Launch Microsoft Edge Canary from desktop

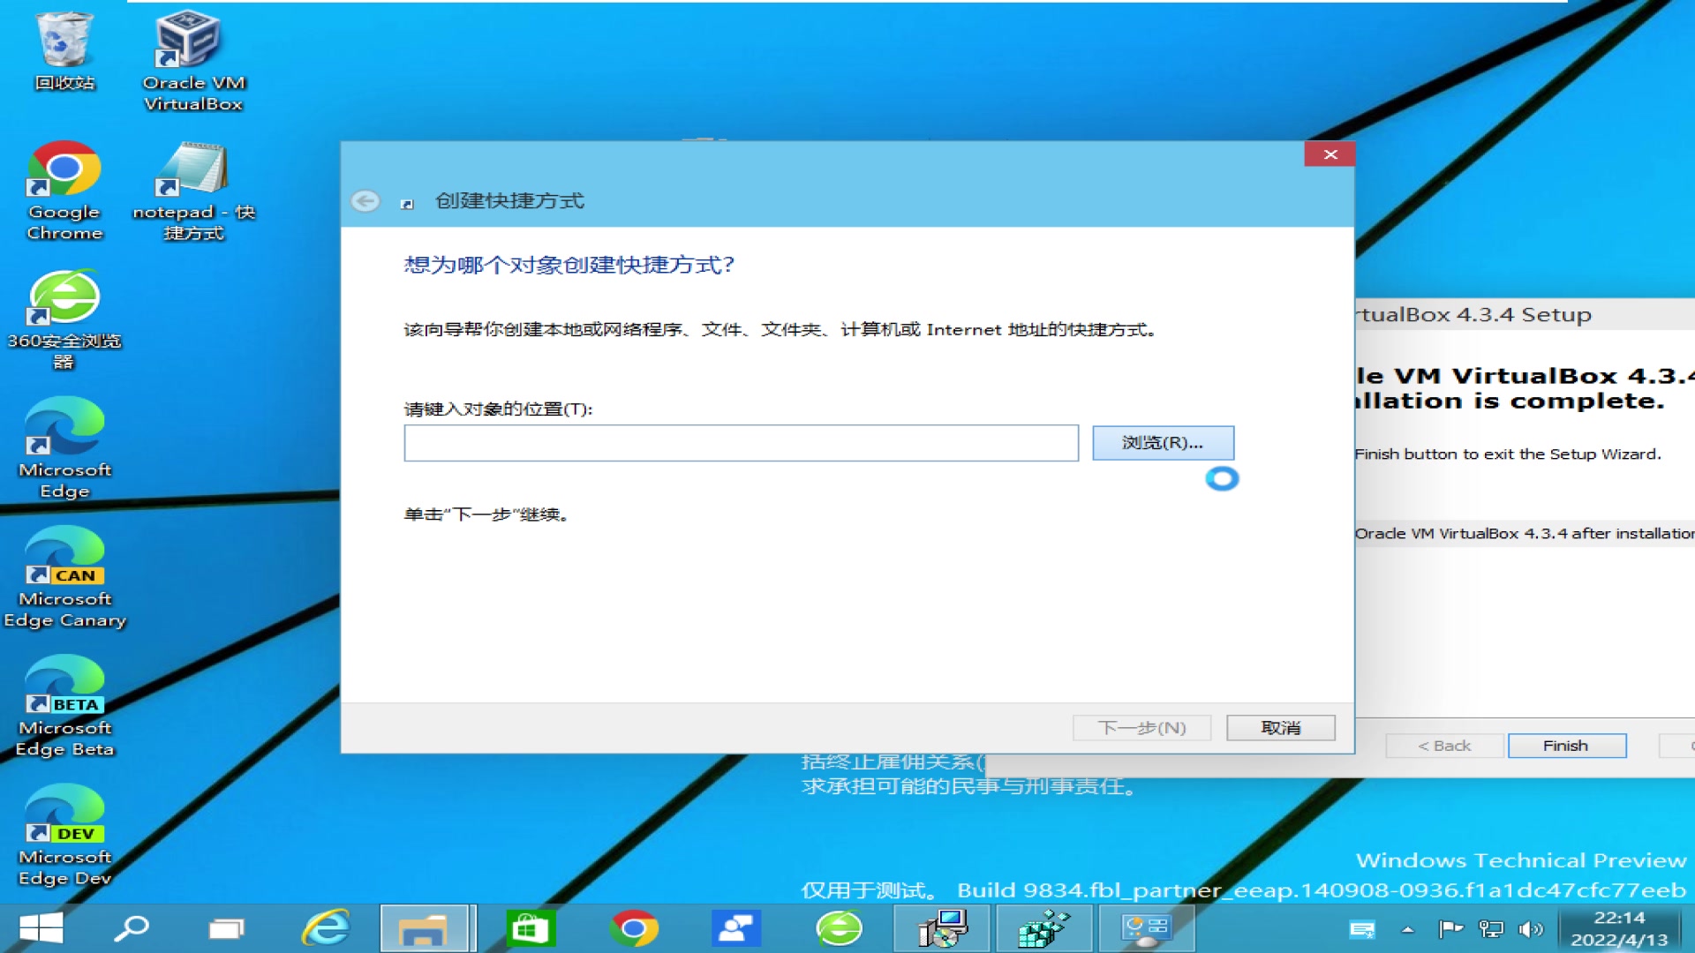point(63,556)
